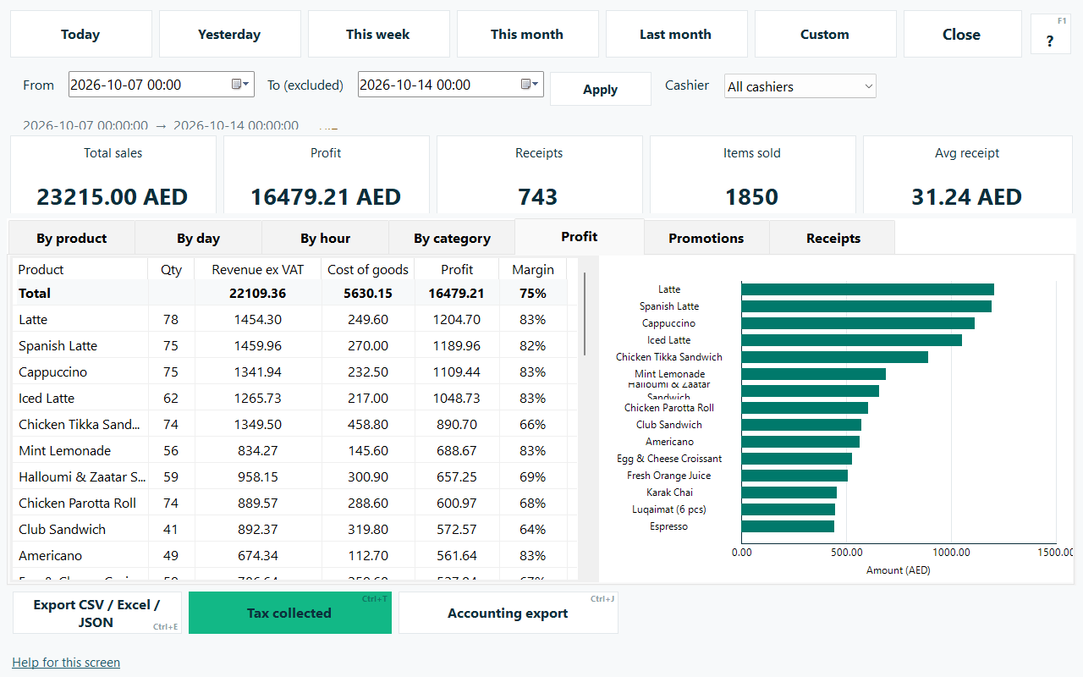
Task: Filter report to Today
Action: click(x=81, y=34)
